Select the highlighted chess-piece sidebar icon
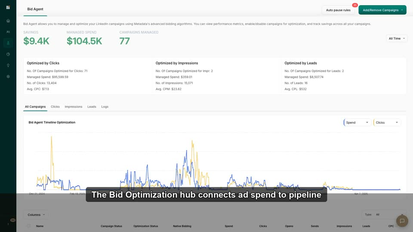Viewport: 413px width, 232px height. click(x=8, y=43)
